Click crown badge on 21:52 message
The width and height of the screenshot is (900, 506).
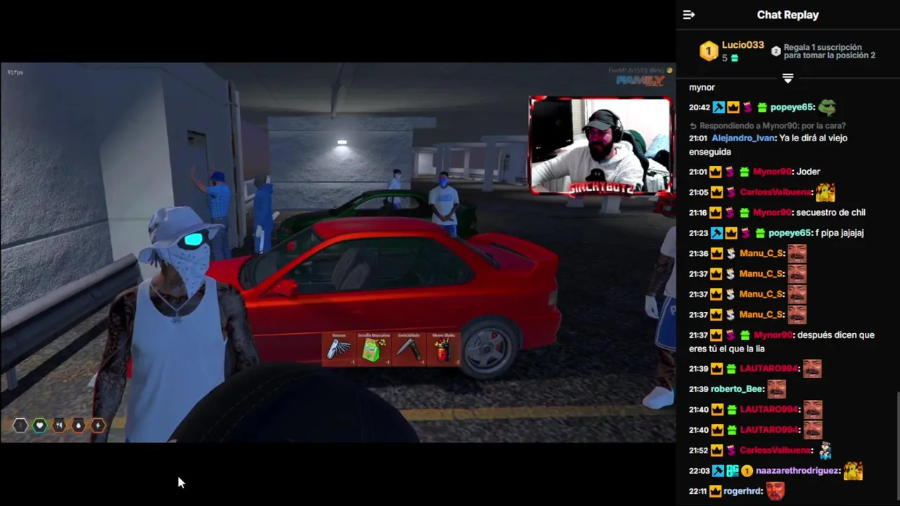click(x=716, y=450)
